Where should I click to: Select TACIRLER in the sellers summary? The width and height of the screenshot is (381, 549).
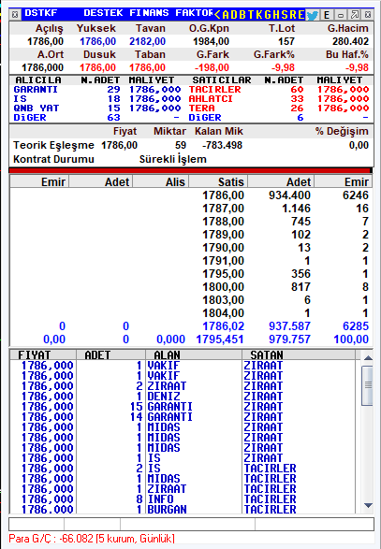tap(215, 90)
